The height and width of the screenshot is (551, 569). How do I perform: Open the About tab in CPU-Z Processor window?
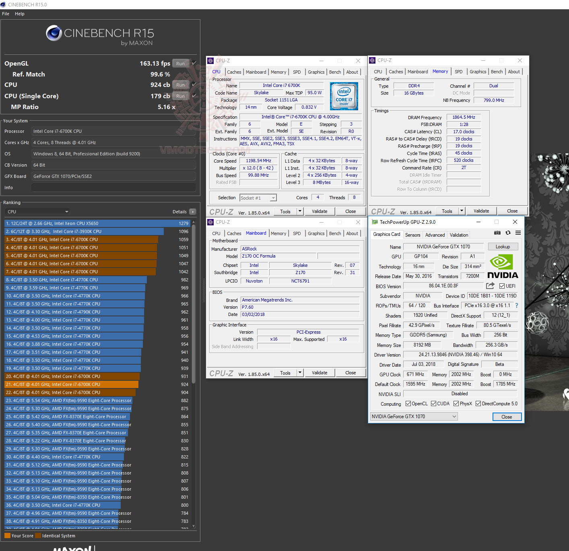[352, 72]
